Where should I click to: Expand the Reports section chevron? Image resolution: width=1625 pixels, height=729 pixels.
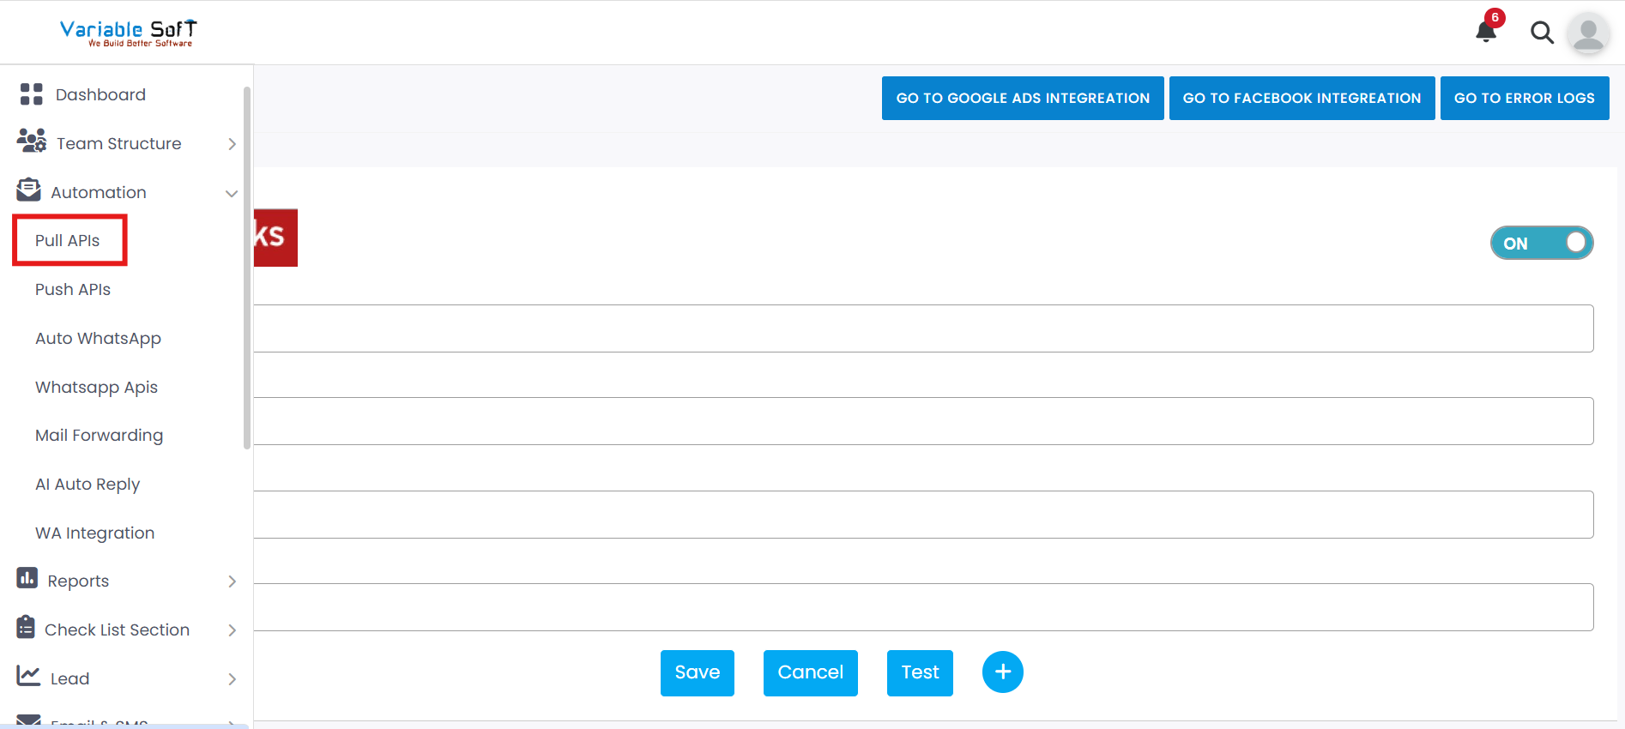click(x=232, y=581)
